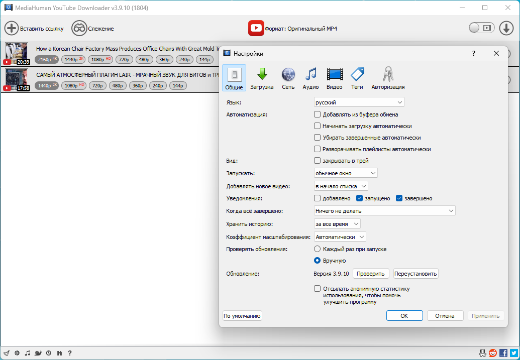520x360 pixels.
Task: Click the Korean Chair Factory video title
Action: tap(128, 49)
